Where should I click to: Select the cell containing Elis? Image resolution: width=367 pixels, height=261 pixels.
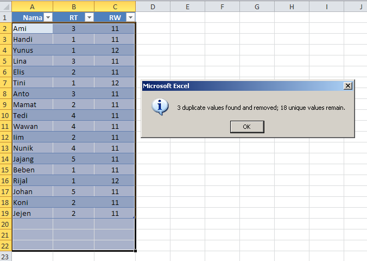tap(32, 72)
